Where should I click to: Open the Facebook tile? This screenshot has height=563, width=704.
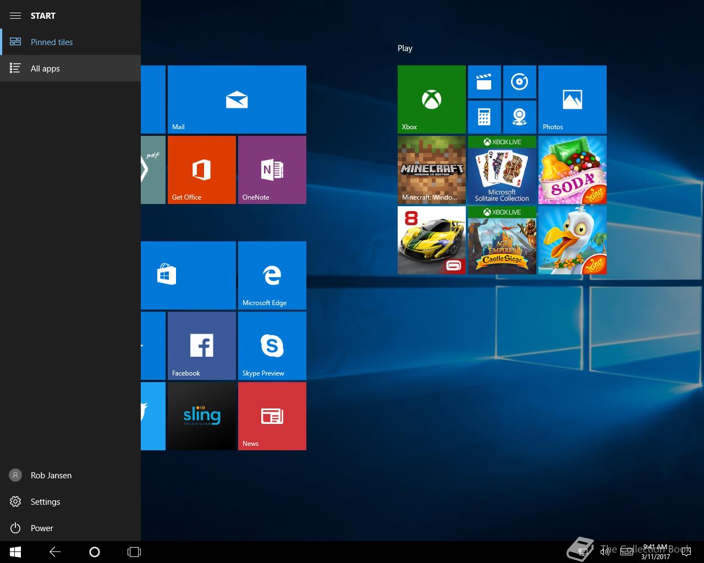coord(201,345)
